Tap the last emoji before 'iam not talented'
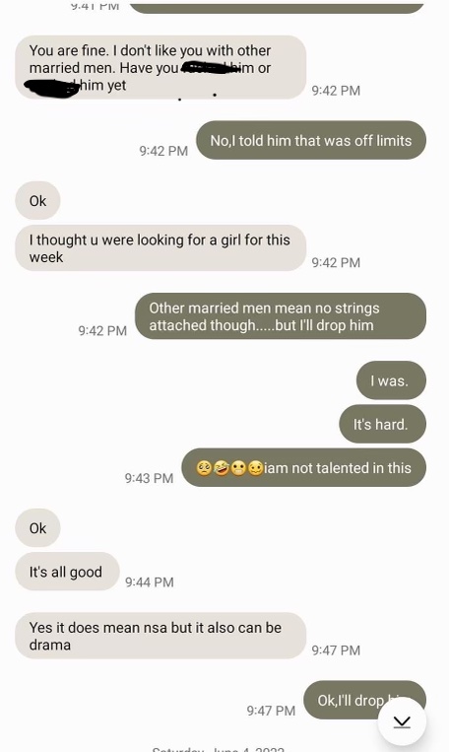This screenshot has width=449, height=752. point(255,467)
